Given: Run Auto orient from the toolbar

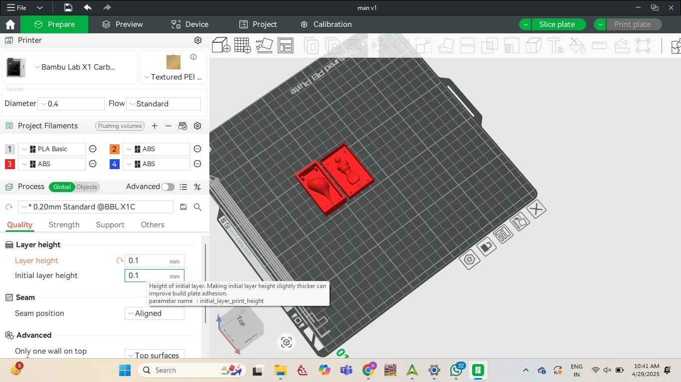Looking at the screenshot, I should [264, 45].
